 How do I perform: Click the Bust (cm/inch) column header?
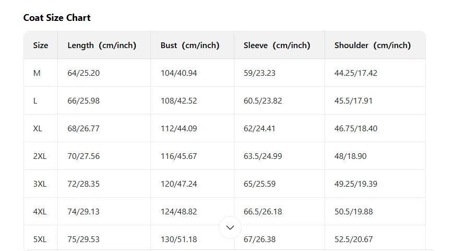click(190, 45)
